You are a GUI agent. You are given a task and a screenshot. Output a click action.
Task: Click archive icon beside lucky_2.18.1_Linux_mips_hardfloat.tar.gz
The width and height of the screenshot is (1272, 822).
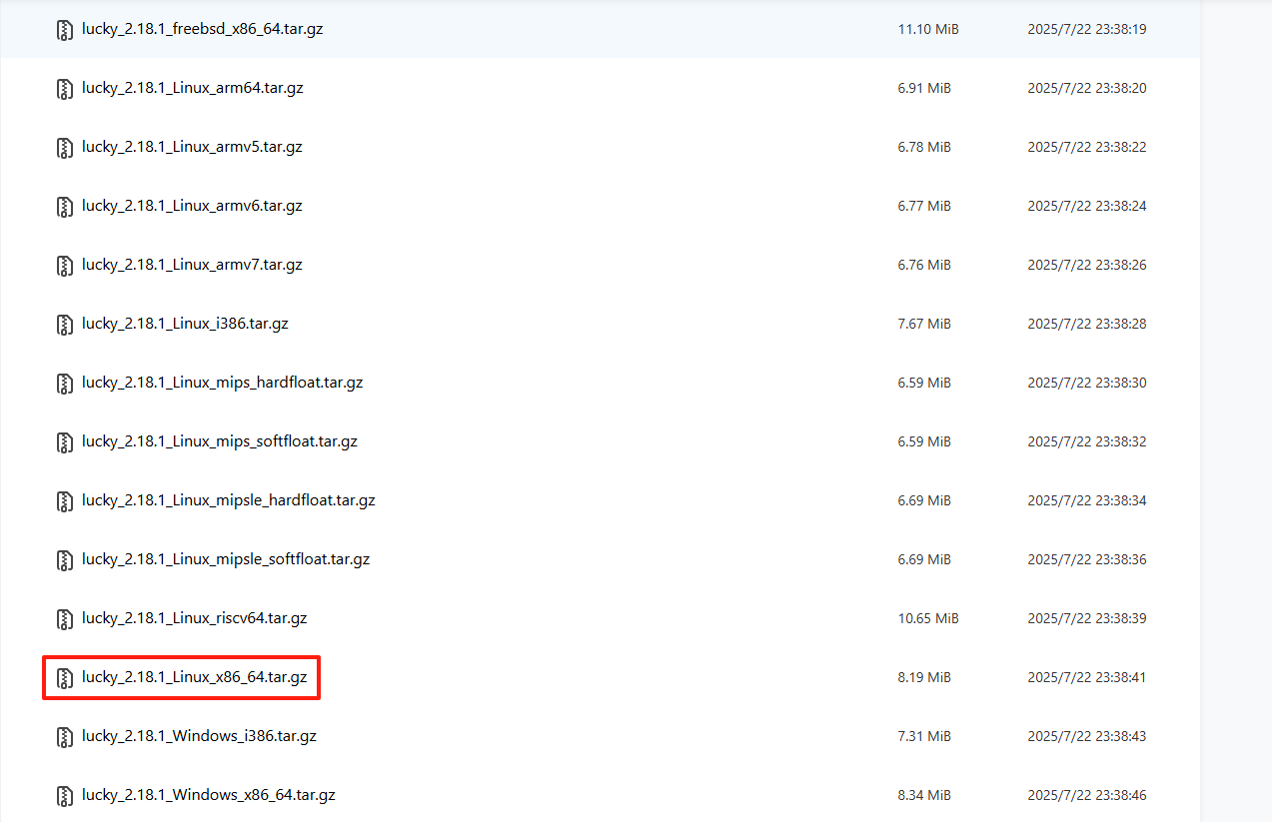[65, 384]
